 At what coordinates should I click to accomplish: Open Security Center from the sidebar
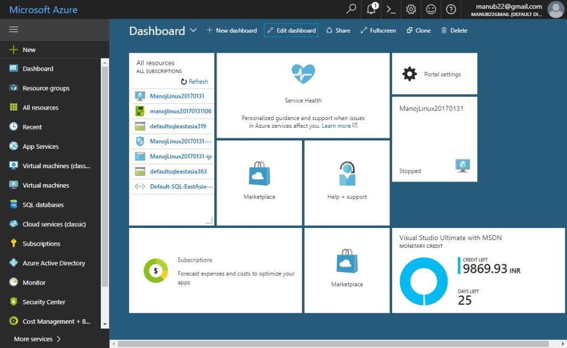[14, 302]
